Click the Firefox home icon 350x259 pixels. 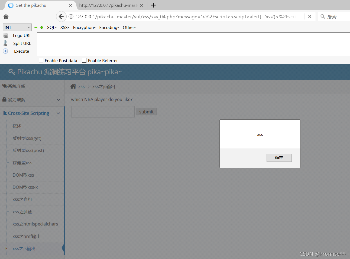[x=6, y=17]
